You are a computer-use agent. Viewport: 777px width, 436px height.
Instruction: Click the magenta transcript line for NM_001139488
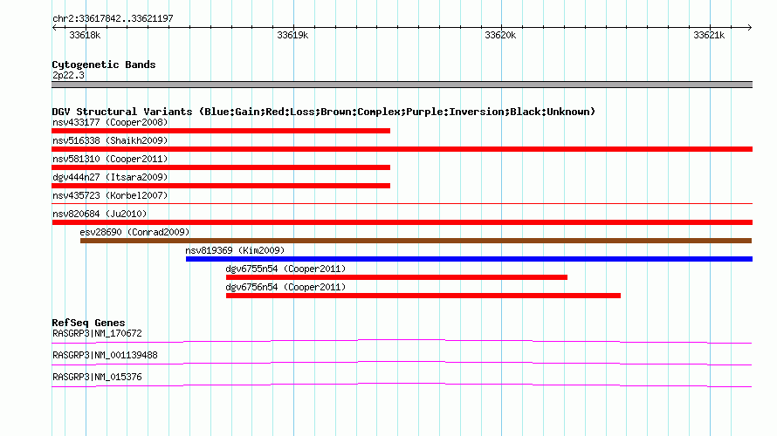pyautogui.click(x=402, y=363)
